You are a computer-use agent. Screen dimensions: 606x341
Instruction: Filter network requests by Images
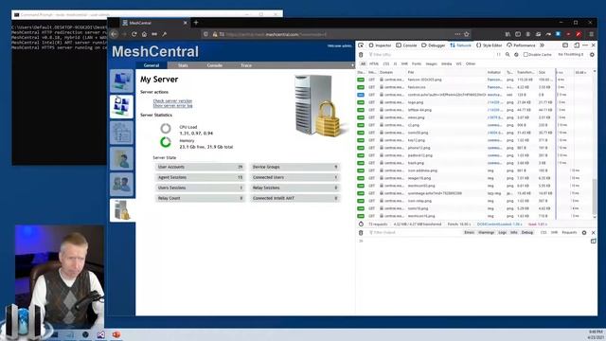point(432,63)
